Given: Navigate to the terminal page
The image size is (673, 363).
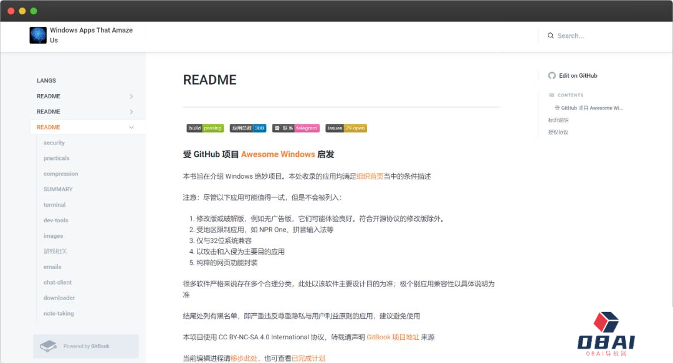Looking at the screenshot, I should 54,205.
